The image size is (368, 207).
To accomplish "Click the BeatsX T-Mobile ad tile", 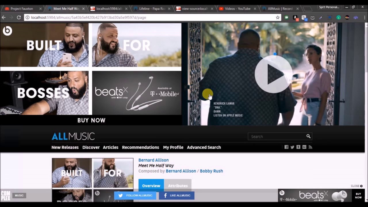I will 137,93.
